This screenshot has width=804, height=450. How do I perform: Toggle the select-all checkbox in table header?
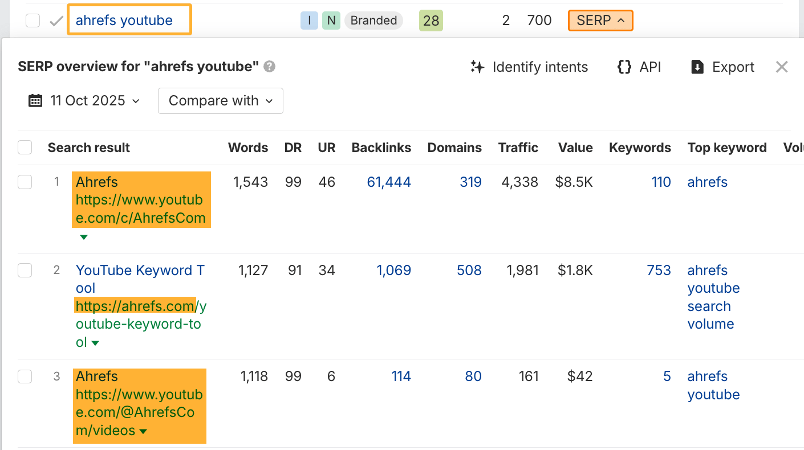[25, 147]
